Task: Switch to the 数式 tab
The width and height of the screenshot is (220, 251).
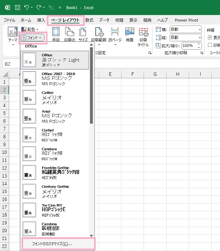Action: tap(89, 20)
